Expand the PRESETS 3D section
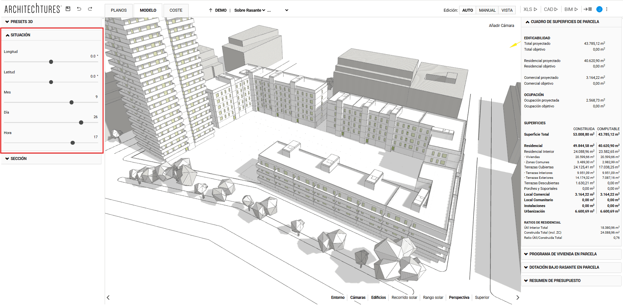 [x=21, y=22]
